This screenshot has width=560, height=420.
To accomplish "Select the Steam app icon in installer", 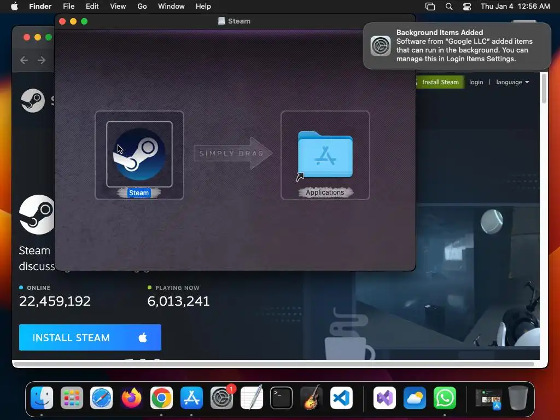I will pos(139,154).
